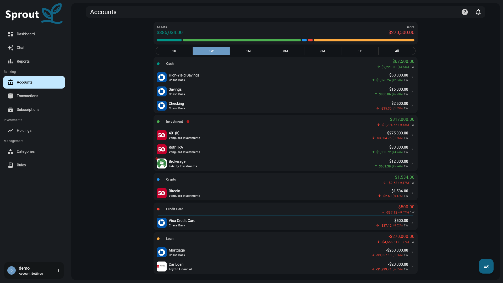Open the Rules receipt icon
503x283 pixels.
coord(10,165)
